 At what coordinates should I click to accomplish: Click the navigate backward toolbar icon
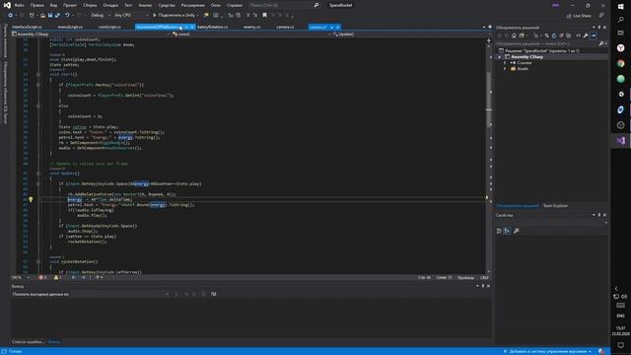point(10,16)
